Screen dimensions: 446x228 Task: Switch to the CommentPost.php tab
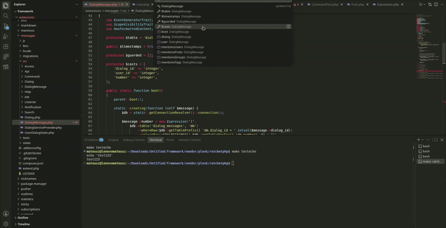pyautogui.click(x=325, y=4)
